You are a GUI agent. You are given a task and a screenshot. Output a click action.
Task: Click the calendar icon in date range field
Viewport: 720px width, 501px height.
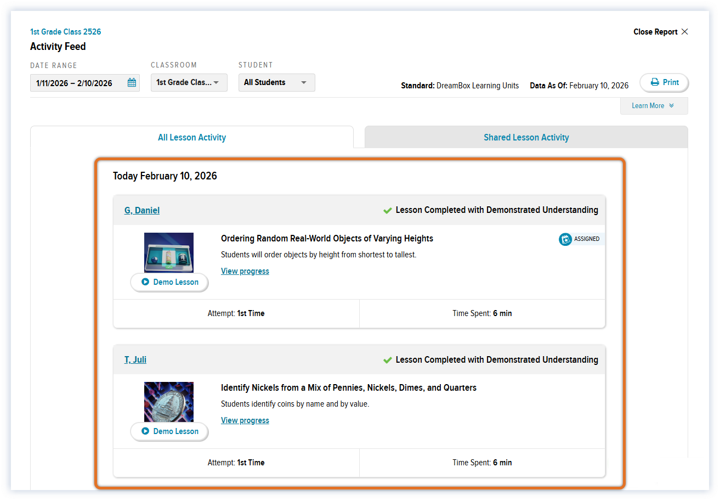coord(132,83)
